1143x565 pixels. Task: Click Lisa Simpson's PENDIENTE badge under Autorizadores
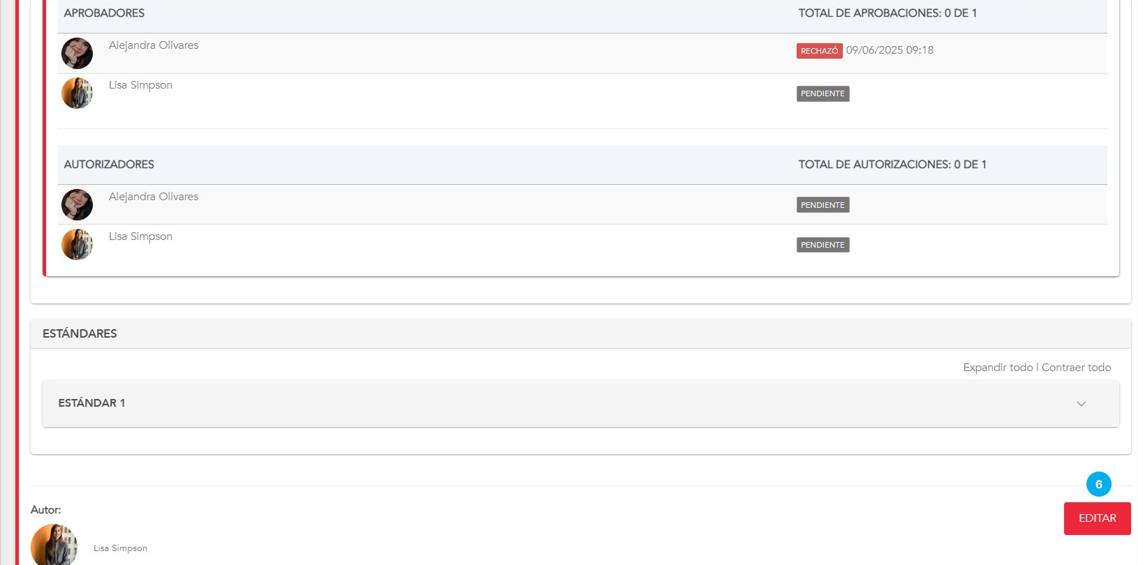823,245
